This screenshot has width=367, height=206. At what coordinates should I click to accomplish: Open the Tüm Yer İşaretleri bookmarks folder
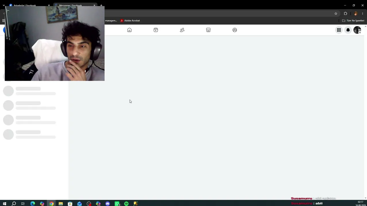tap(353, 21)
